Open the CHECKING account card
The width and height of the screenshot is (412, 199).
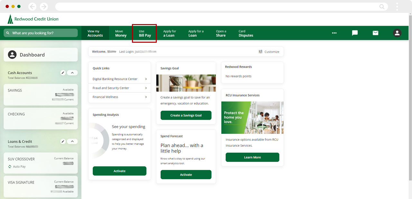(x=41, y=118)
